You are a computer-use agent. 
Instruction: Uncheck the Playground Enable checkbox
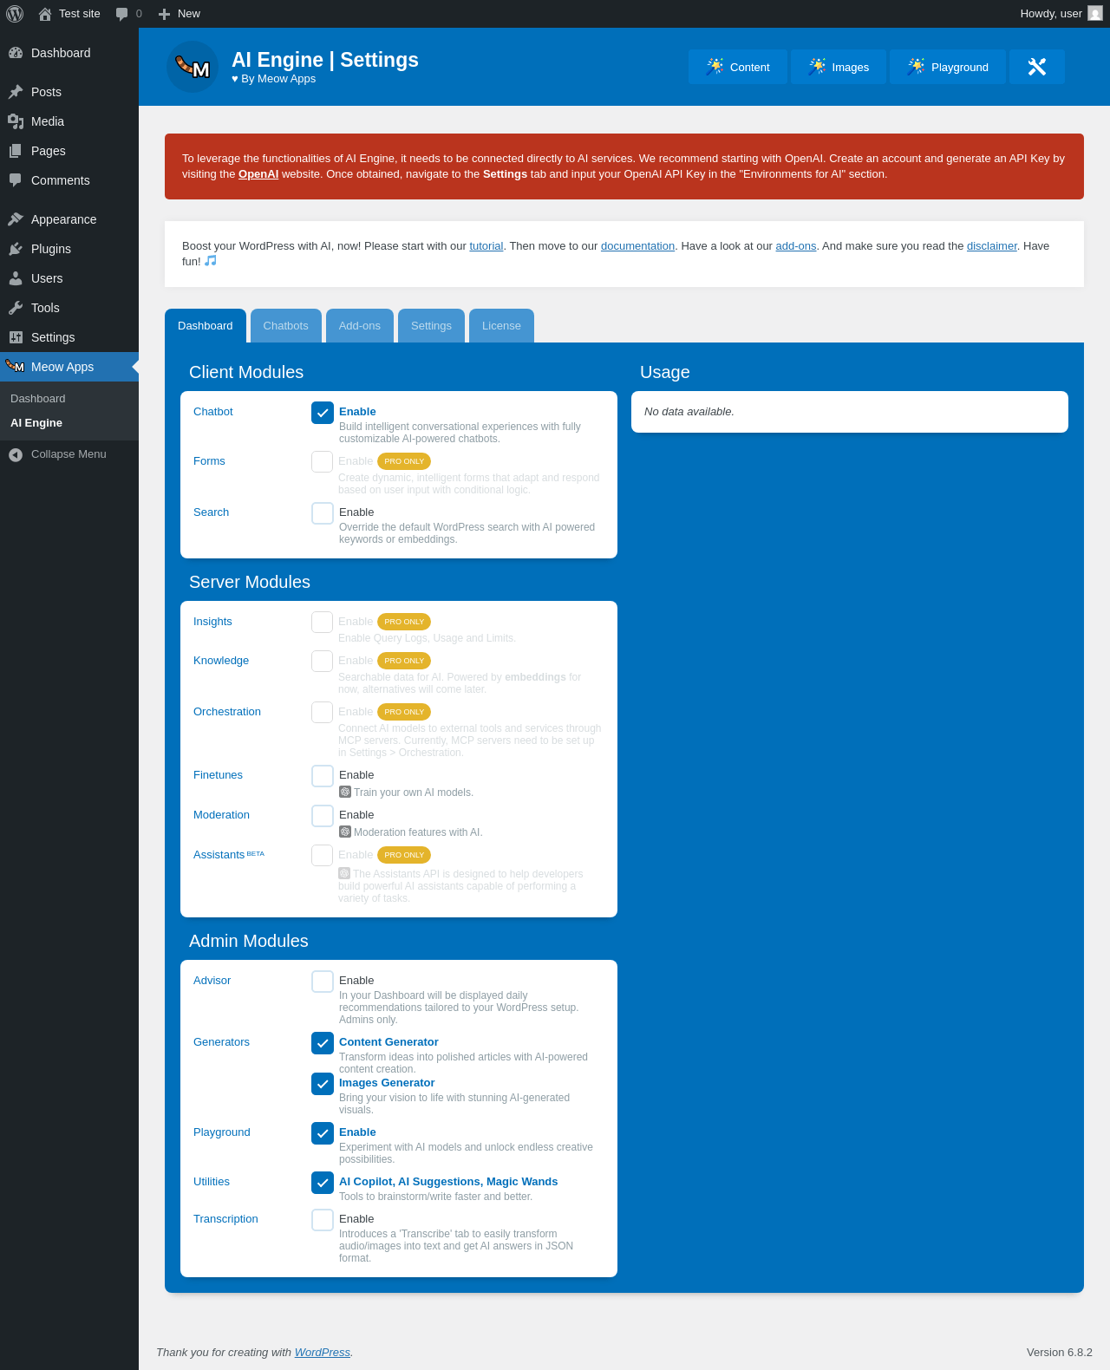point(323,1133)
